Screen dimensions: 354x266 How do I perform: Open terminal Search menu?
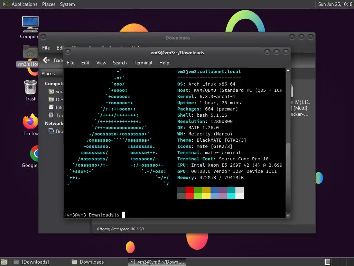coord(120,63)
